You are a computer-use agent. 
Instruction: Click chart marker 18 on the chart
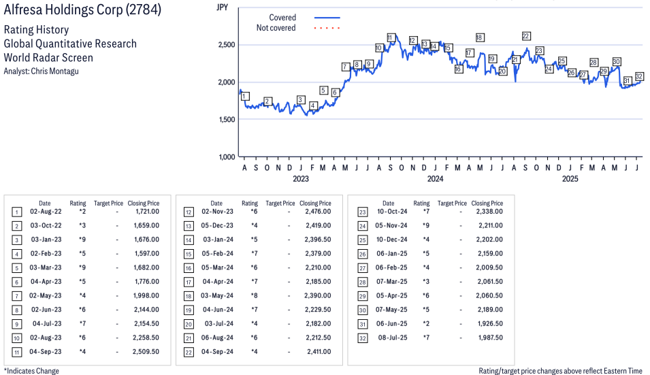[x=480, y=37]
